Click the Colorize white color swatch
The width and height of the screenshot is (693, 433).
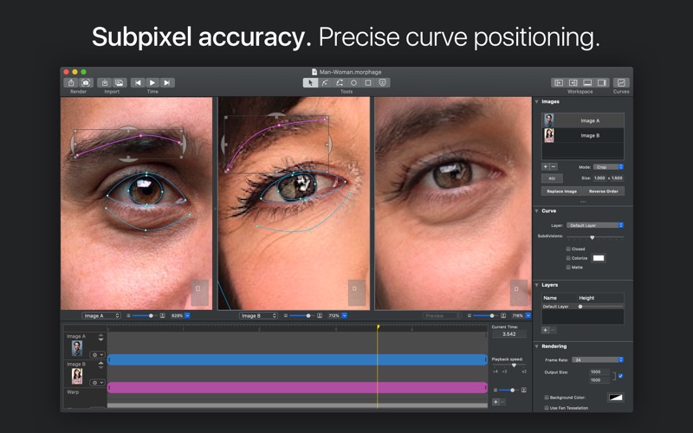[598, 258]
